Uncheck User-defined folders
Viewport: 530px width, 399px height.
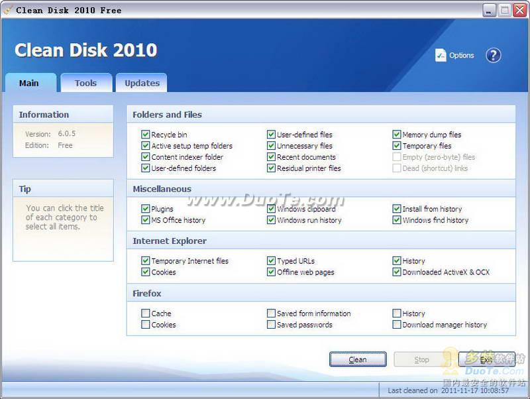[145, 168]
